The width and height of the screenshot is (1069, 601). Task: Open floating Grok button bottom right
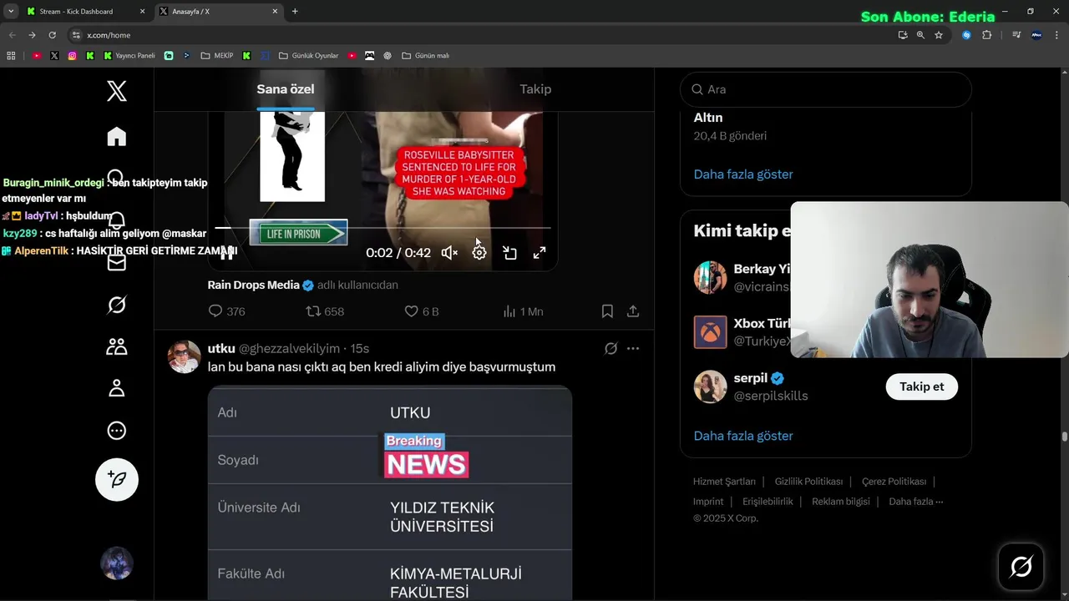click(1021, 568)
